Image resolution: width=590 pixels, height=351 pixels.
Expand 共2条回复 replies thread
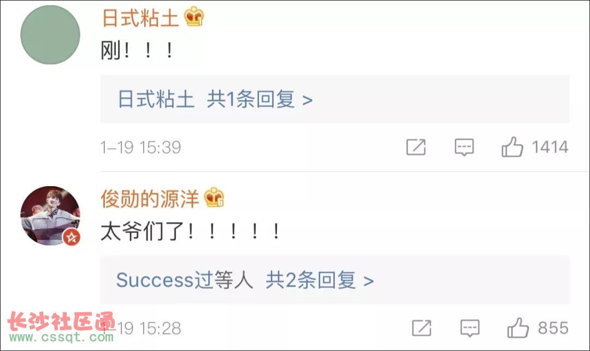click(320, 281)
